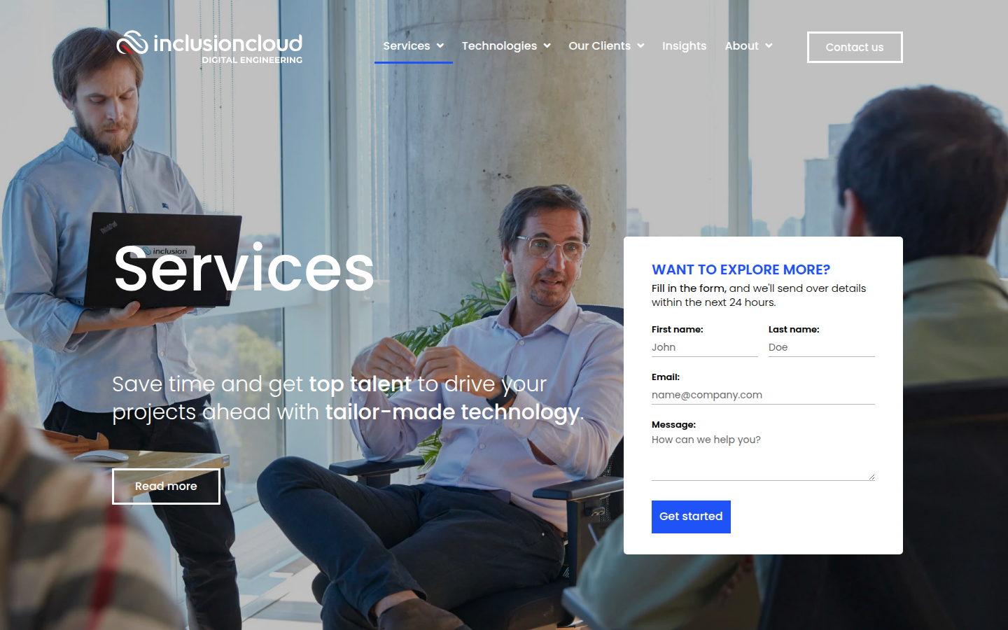Go to the Insights page
This screenshot has height=630, width=1008.
pos(684,46)
